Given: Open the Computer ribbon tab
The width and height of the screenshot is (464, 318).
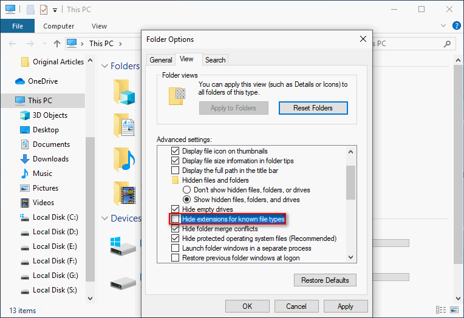Looking at the screenshot, I should [x=58, y=26].
